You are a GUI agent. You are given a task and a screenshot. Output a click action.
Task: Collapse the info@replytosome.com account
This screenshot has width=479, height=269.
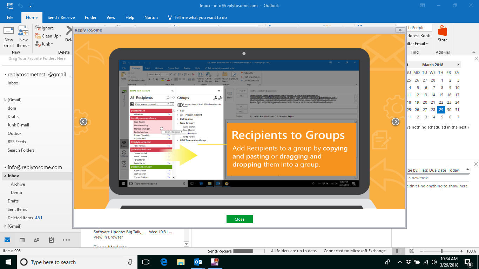click(x=5, y=167)
